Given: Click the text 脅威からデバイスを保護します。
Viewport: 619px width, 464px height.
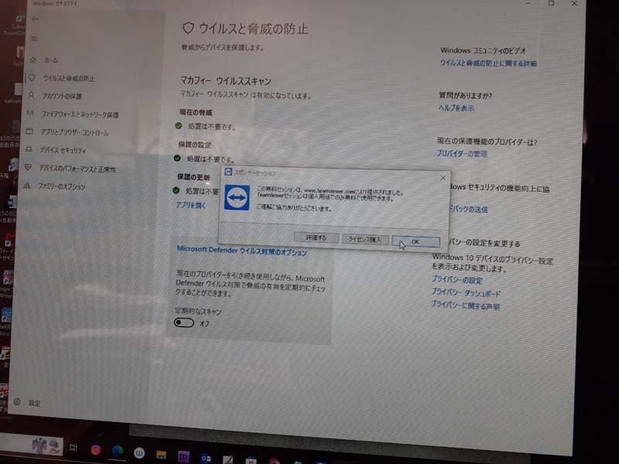Looking at the screenshot, I should point(223,47).
